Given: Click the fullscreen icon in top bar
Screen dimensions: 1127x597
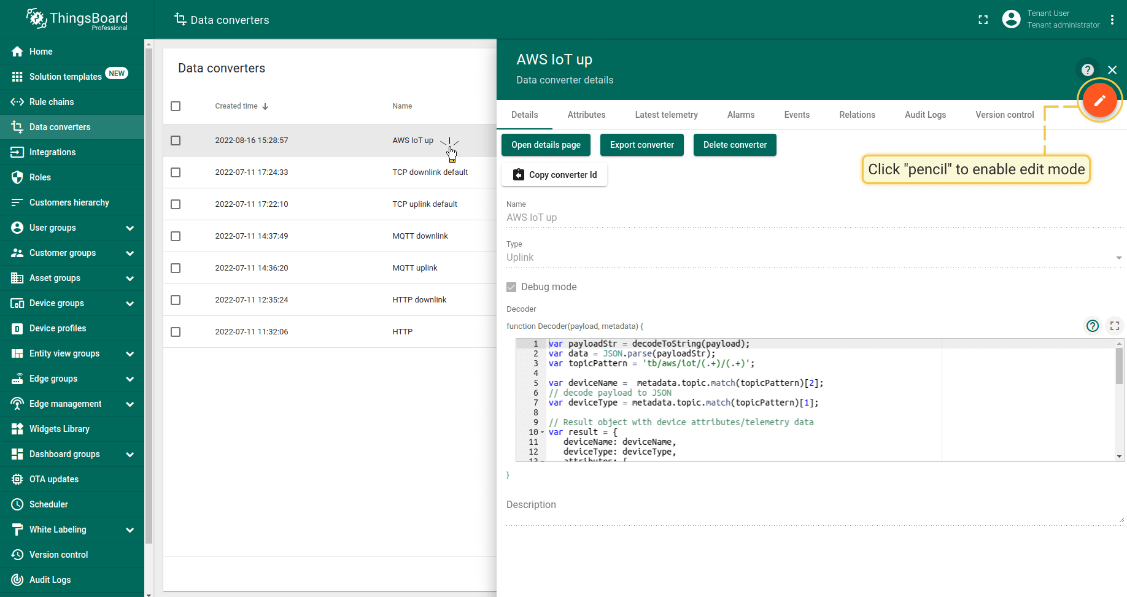Looking at the screenshot, I should [x=983, y=20].
